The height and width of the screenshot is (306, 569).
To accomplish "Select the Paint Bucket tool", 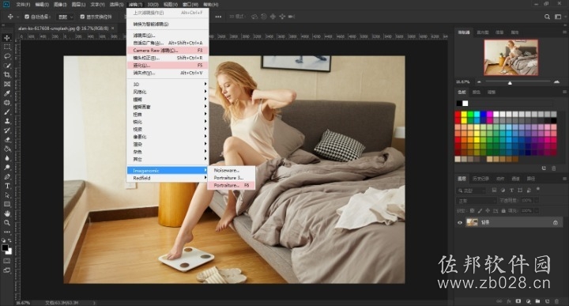I will click(7, 149).
